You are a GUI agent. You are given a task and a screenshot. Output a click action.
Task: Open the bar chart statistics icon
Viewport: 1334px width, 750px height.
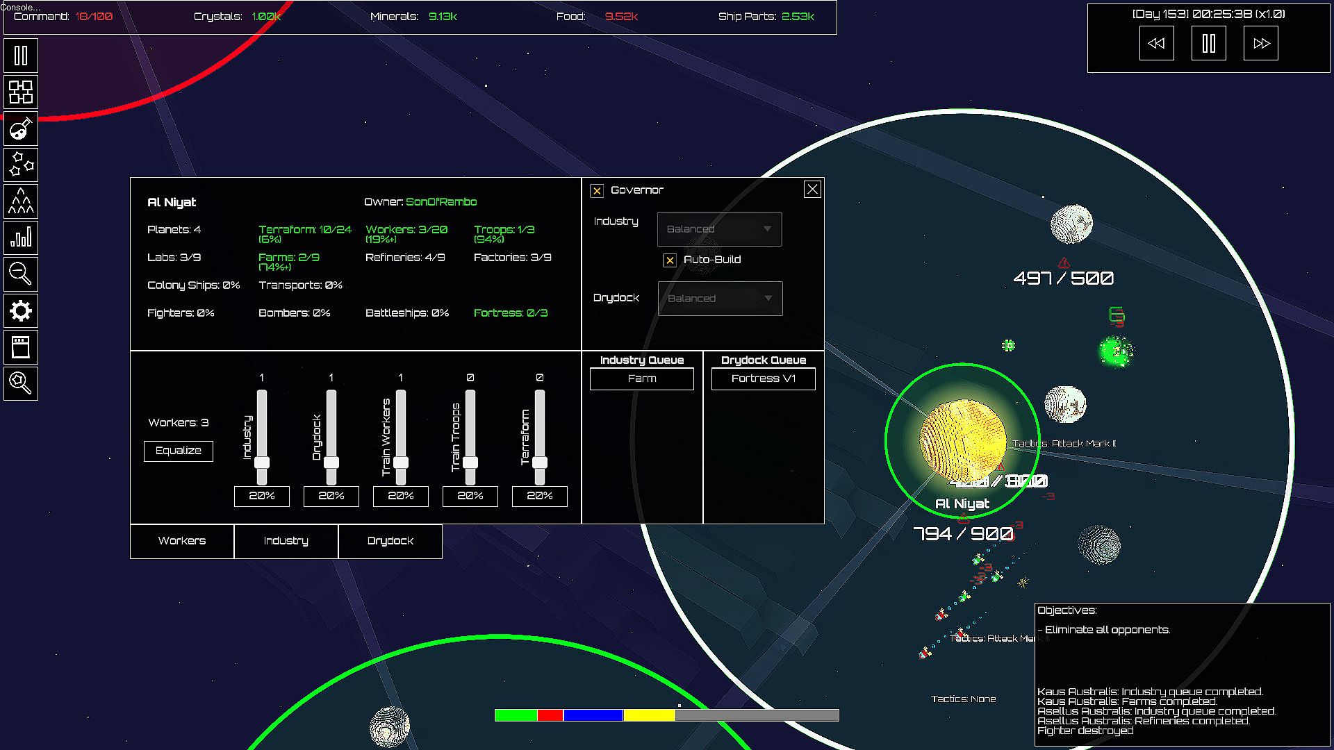click(x=21, y=238)
